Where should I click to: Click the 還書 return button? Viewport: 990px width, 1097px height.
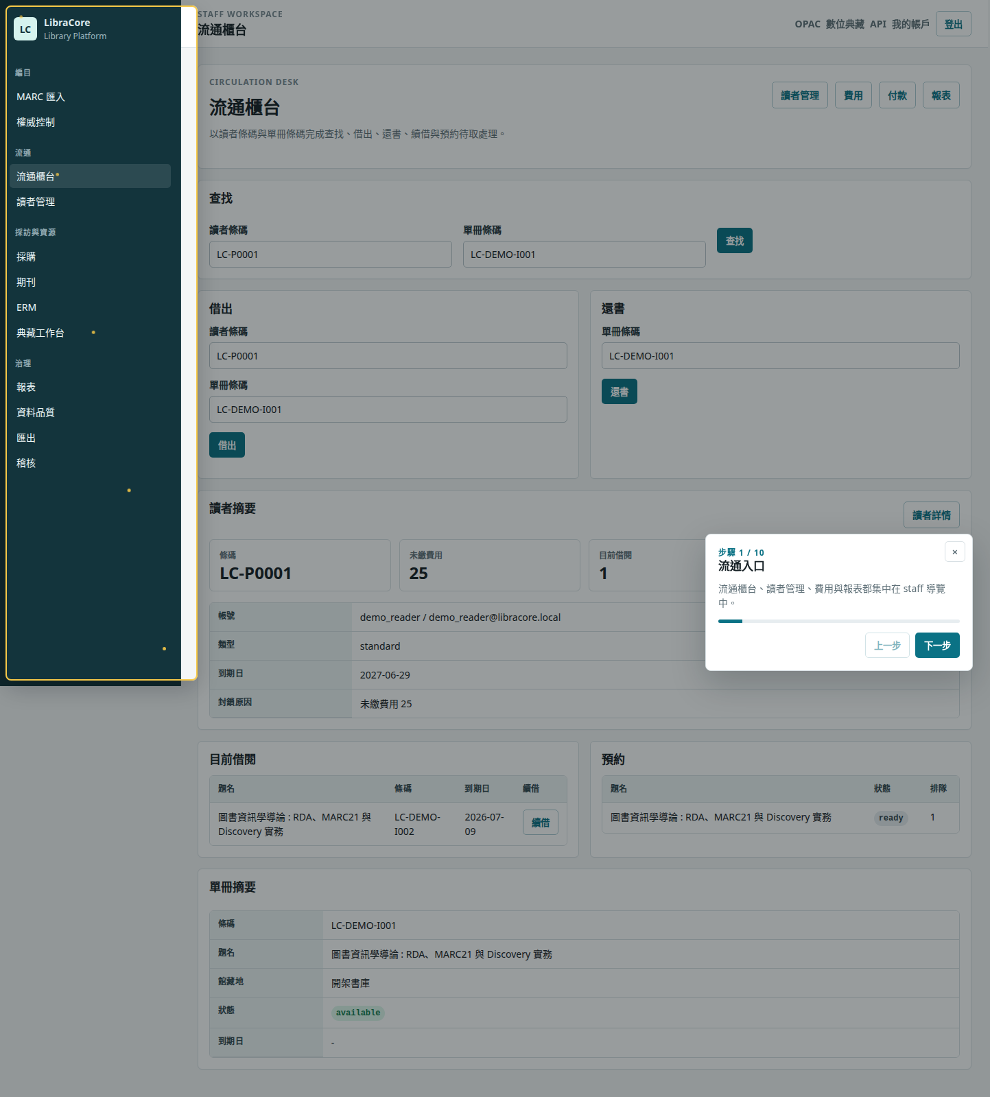click(619, 391)
